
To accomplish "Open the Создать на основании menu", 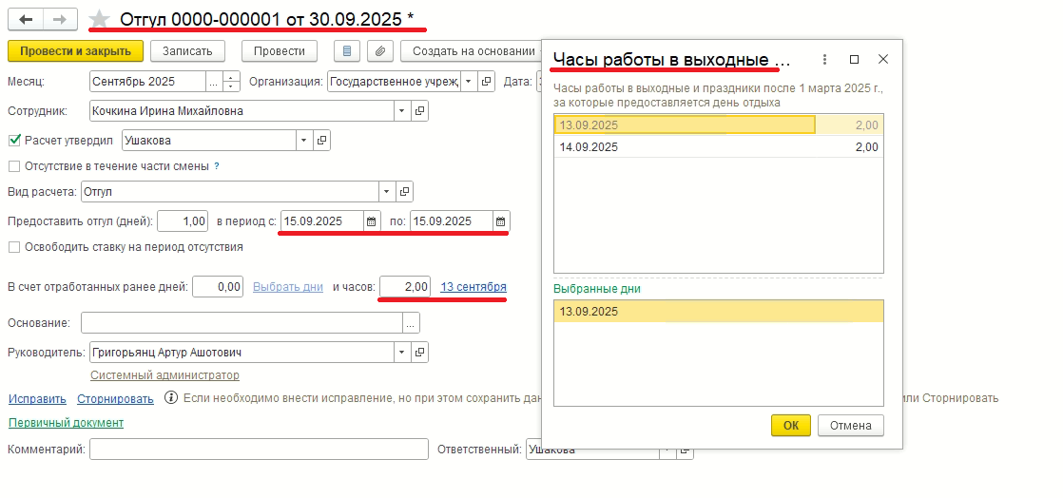I will tap(473, 50).
